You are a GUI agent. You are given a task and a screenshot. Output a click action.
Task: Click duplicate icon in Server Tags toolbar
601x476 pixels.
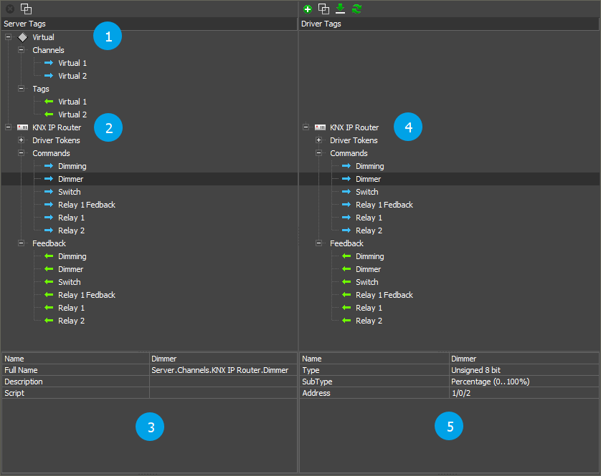click(x=27, y=9)
